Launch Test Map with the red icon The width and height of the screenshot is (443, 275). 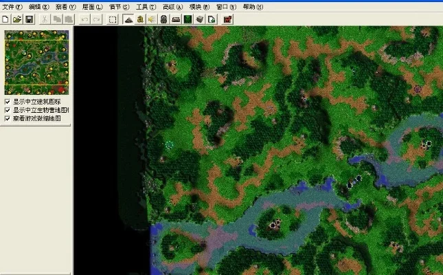click(227, 19)
